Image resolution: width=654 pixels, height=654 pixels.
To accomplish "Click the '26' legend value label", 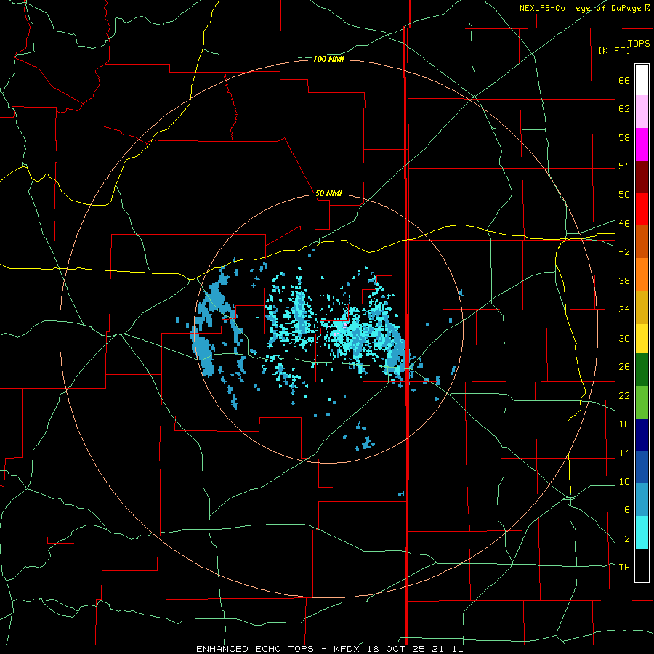I will tap(624, 367).
